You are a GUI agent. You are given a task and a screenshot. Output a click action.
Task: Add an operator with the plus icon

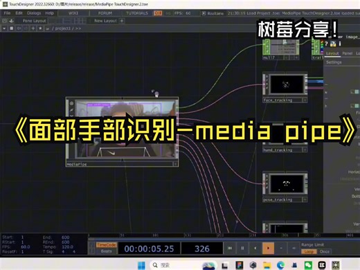point(33,28)
